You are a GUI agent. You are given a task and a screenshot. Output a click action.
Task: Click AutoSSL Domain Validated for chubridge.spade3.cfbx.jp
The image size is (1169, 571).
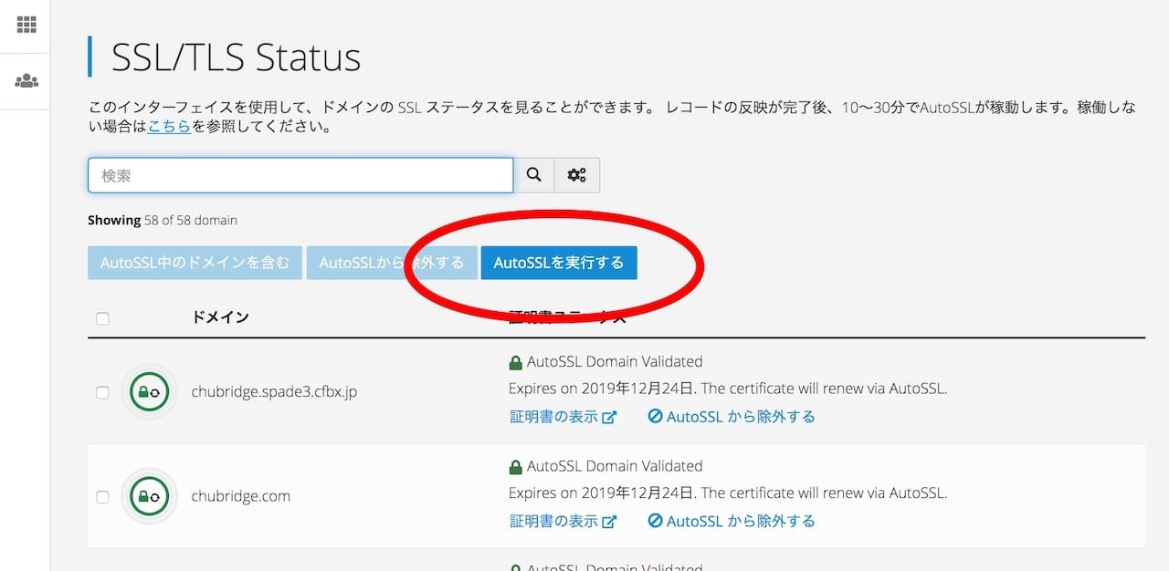[615, 361]
